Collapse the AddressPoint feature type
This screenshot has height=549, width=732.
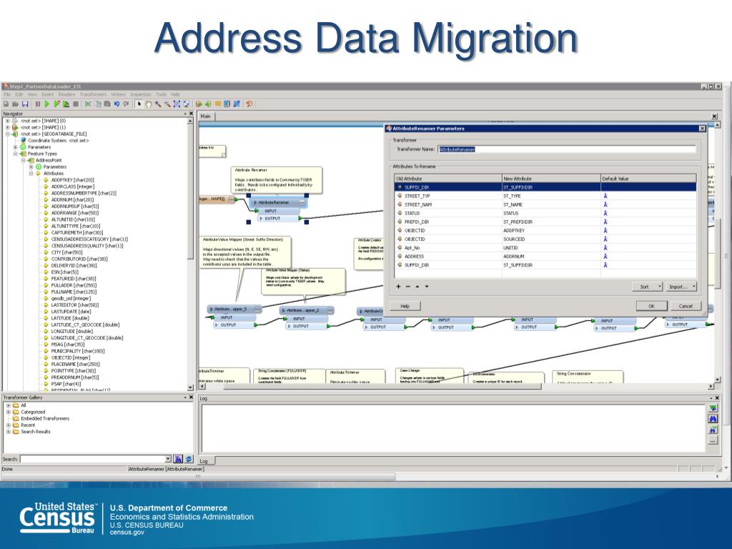(x=24, y=160)
